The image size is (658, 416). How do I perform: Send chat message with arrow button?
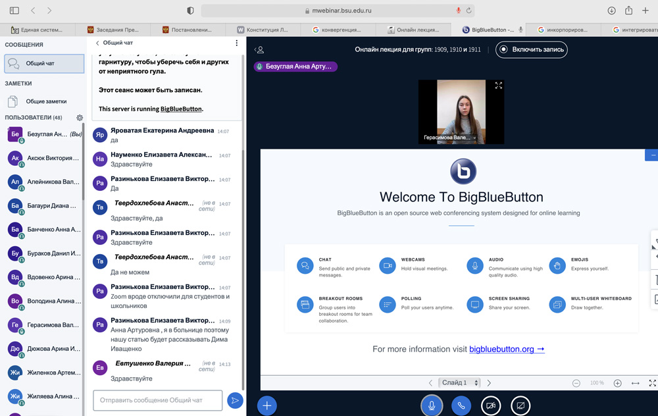point(234,400)
